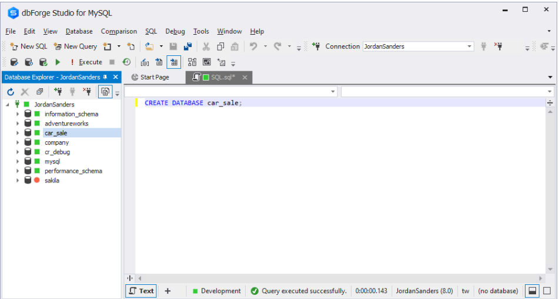Select the cr_debug database

point(57,152)
